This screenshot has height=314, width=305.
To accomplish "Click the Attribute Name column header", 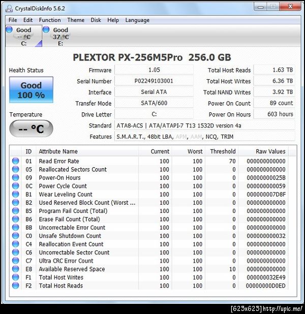I will coord(87,151).
